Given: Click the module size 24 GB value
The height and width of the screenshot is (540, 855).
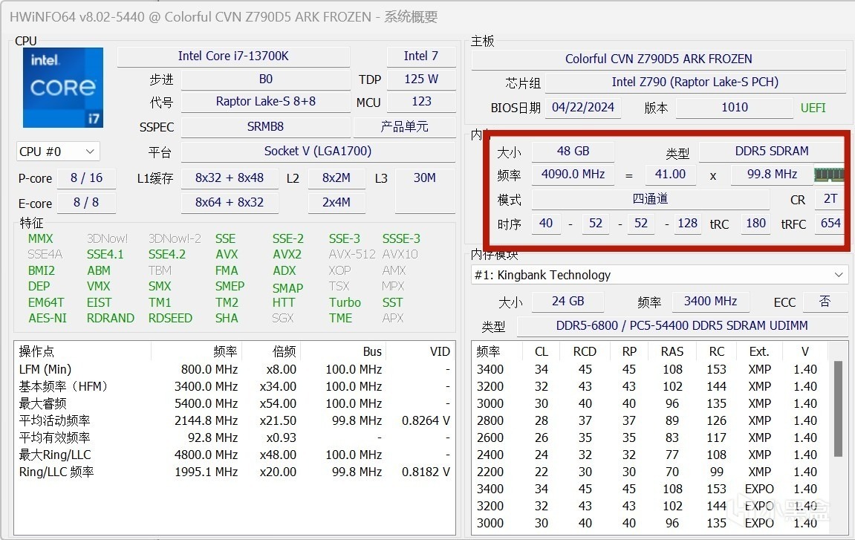Looking at the screenshot, I should (568, 302).
